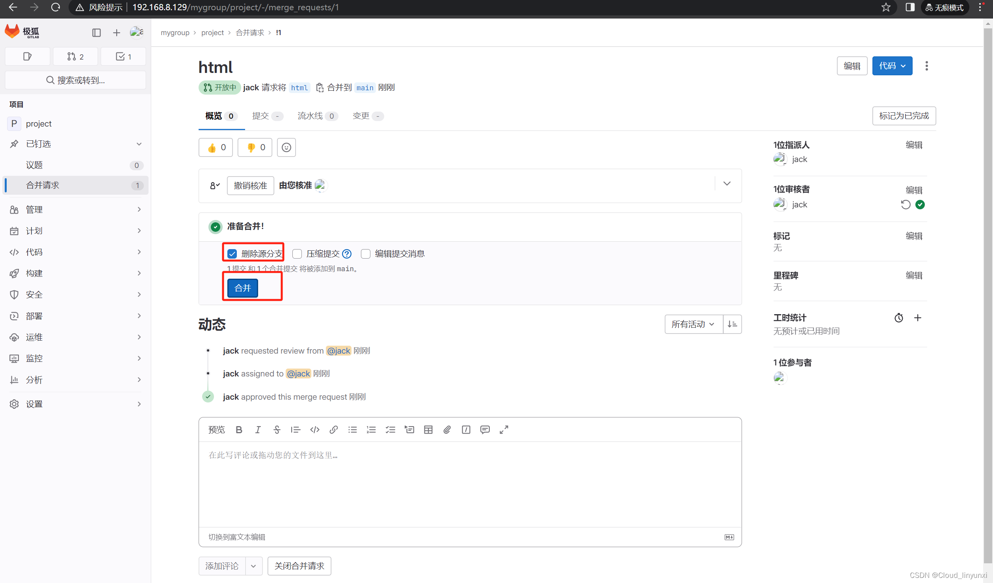Click the thumbs up reaction button
Screen dimensions: 993x583
point(216,147)
